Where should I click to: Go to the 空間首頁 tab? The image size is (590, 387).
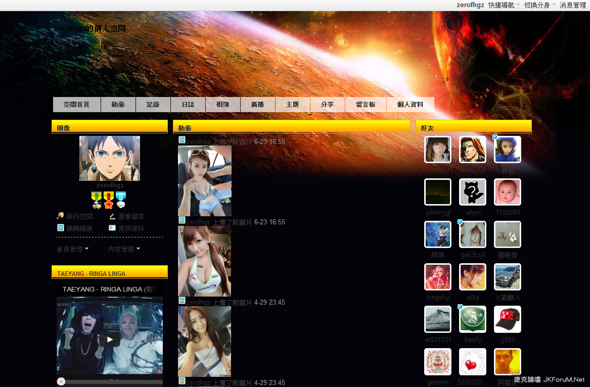click(x=77, y=105)
